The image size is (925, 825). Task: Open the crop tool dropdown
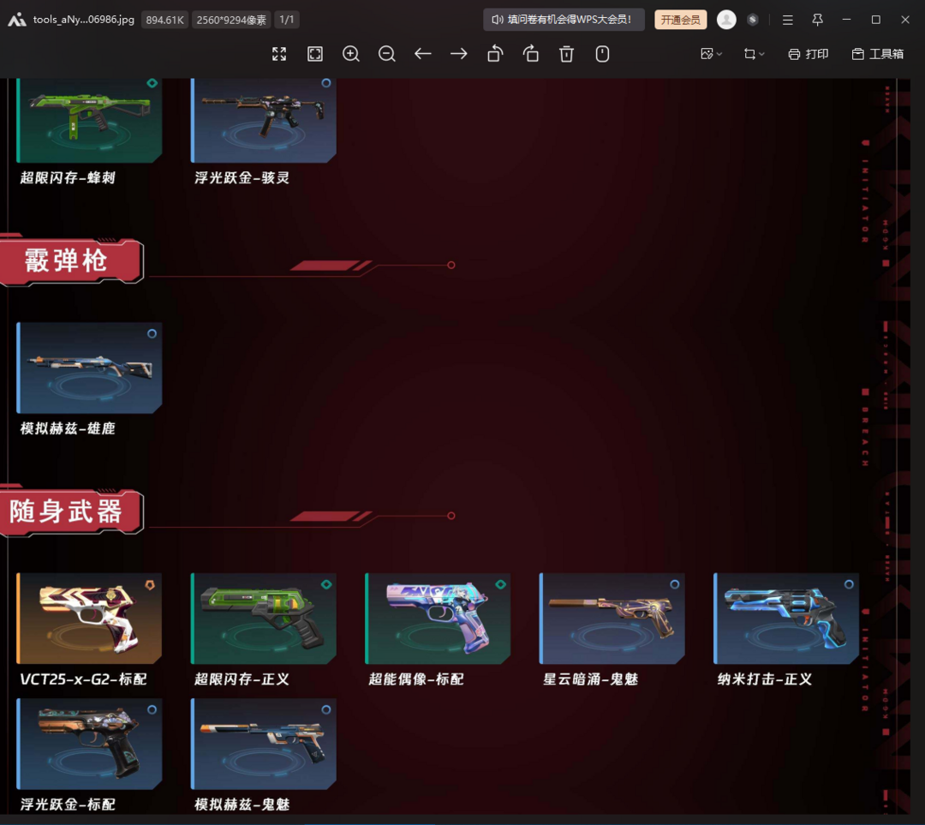coord(754,54)
